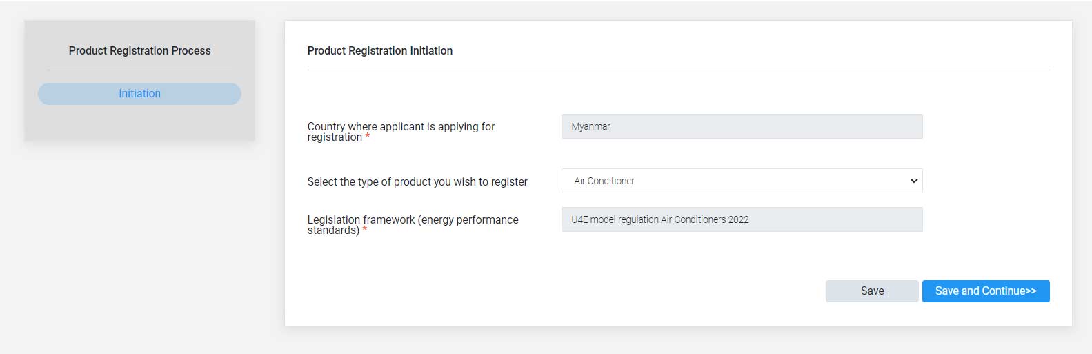Click the Country where applicant is applying label
The image size is (1092, 354).
(x=401, y=132)
